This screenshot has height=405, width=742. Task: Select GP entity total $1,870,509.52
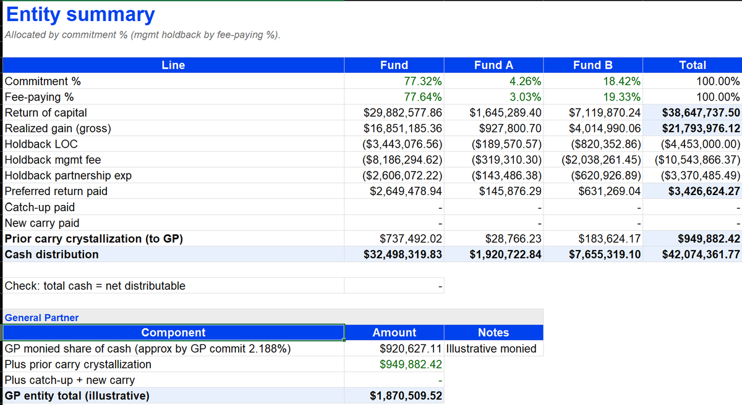394,396
